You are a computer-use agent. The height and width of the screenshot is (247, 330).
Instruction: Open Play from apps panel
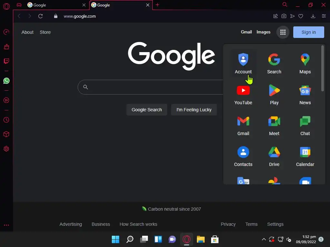point(274,94)
